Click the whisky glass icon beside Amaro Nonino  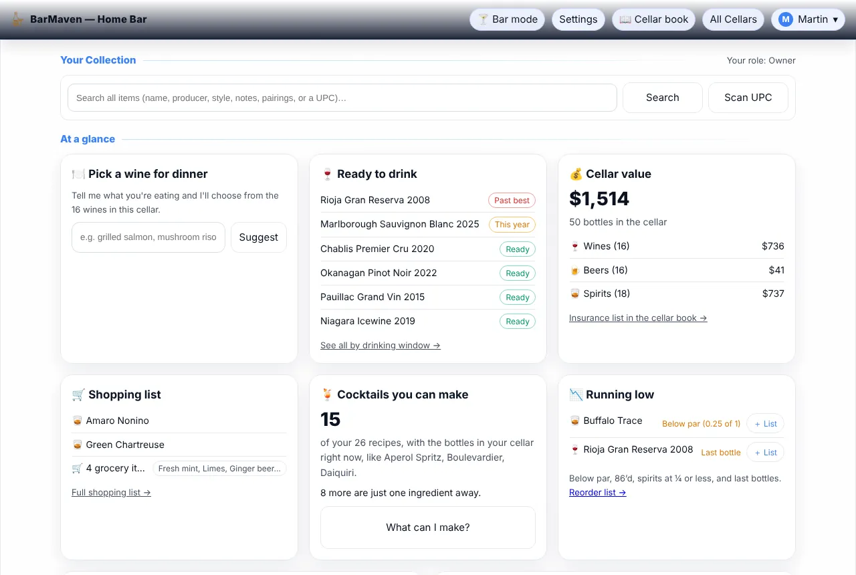(x=77, y=421)
